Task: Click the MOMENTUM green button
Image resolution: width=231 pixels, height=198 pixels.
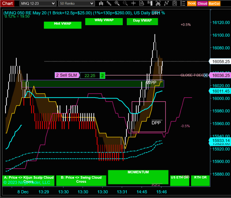Action: [x=138, y=177]
